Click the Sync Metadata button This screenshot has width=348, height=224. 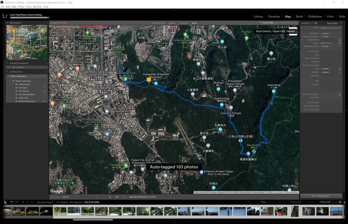(321, 196)
